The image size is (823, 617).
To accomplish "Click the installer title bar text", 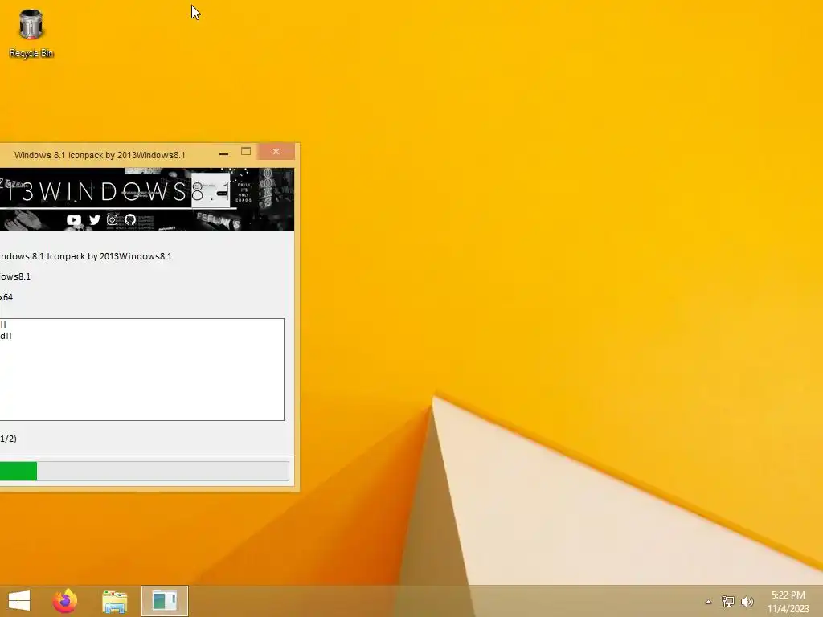I will point(100,155).
